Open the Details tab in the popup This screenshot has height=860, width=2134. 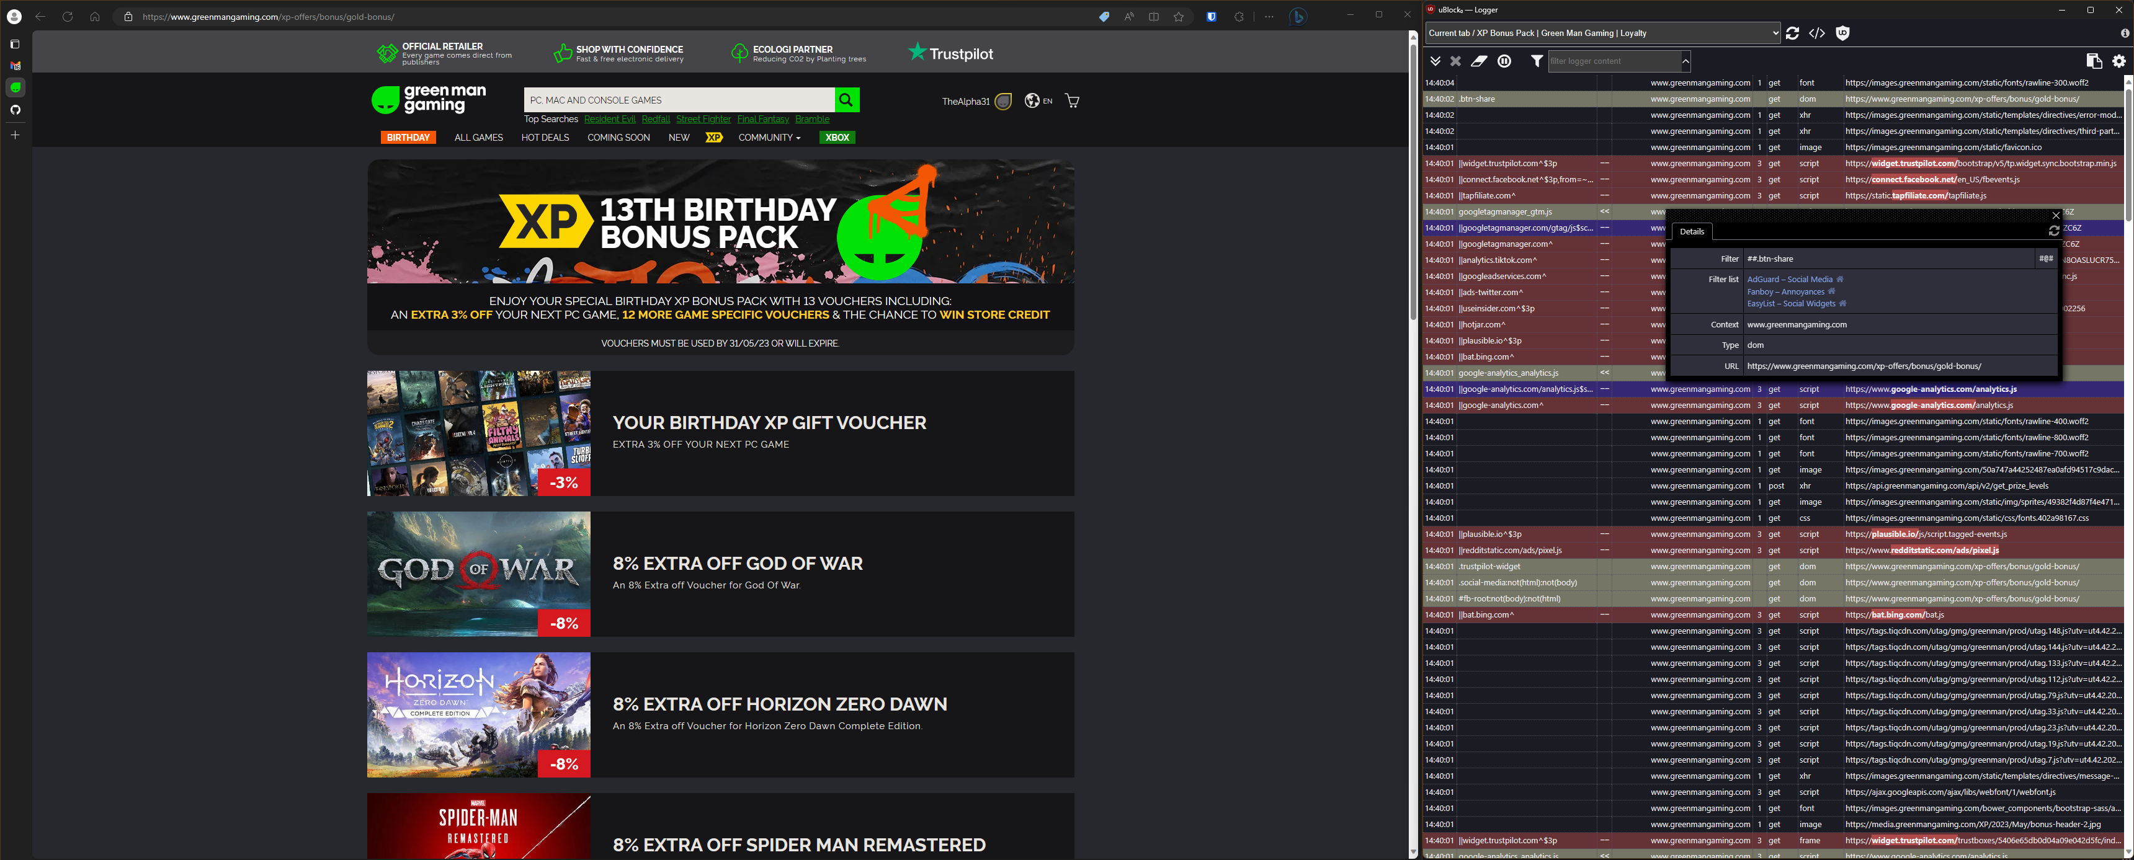tap(1692, 232)
